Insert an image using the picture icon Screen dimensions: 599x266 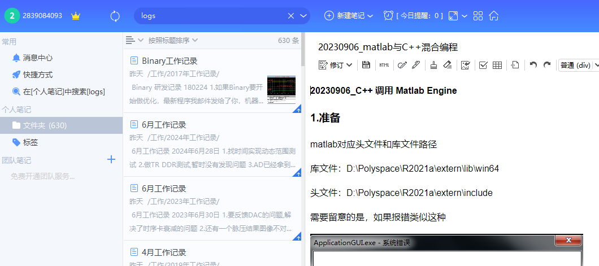465,66
